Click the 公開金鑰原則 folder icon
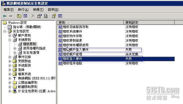Image resolution: width=183 pixels, height=104 pixels. pyautogui.click(x=15, y=83)
